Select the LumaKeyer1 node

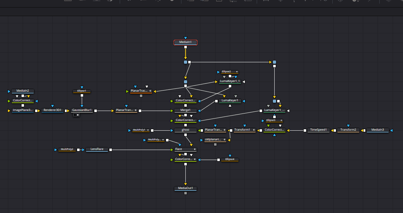coord(230,101)
